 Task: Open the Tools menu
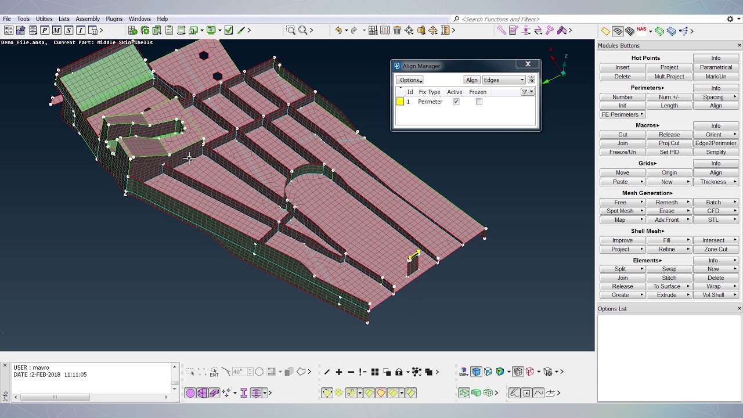[x=23, y=19]
